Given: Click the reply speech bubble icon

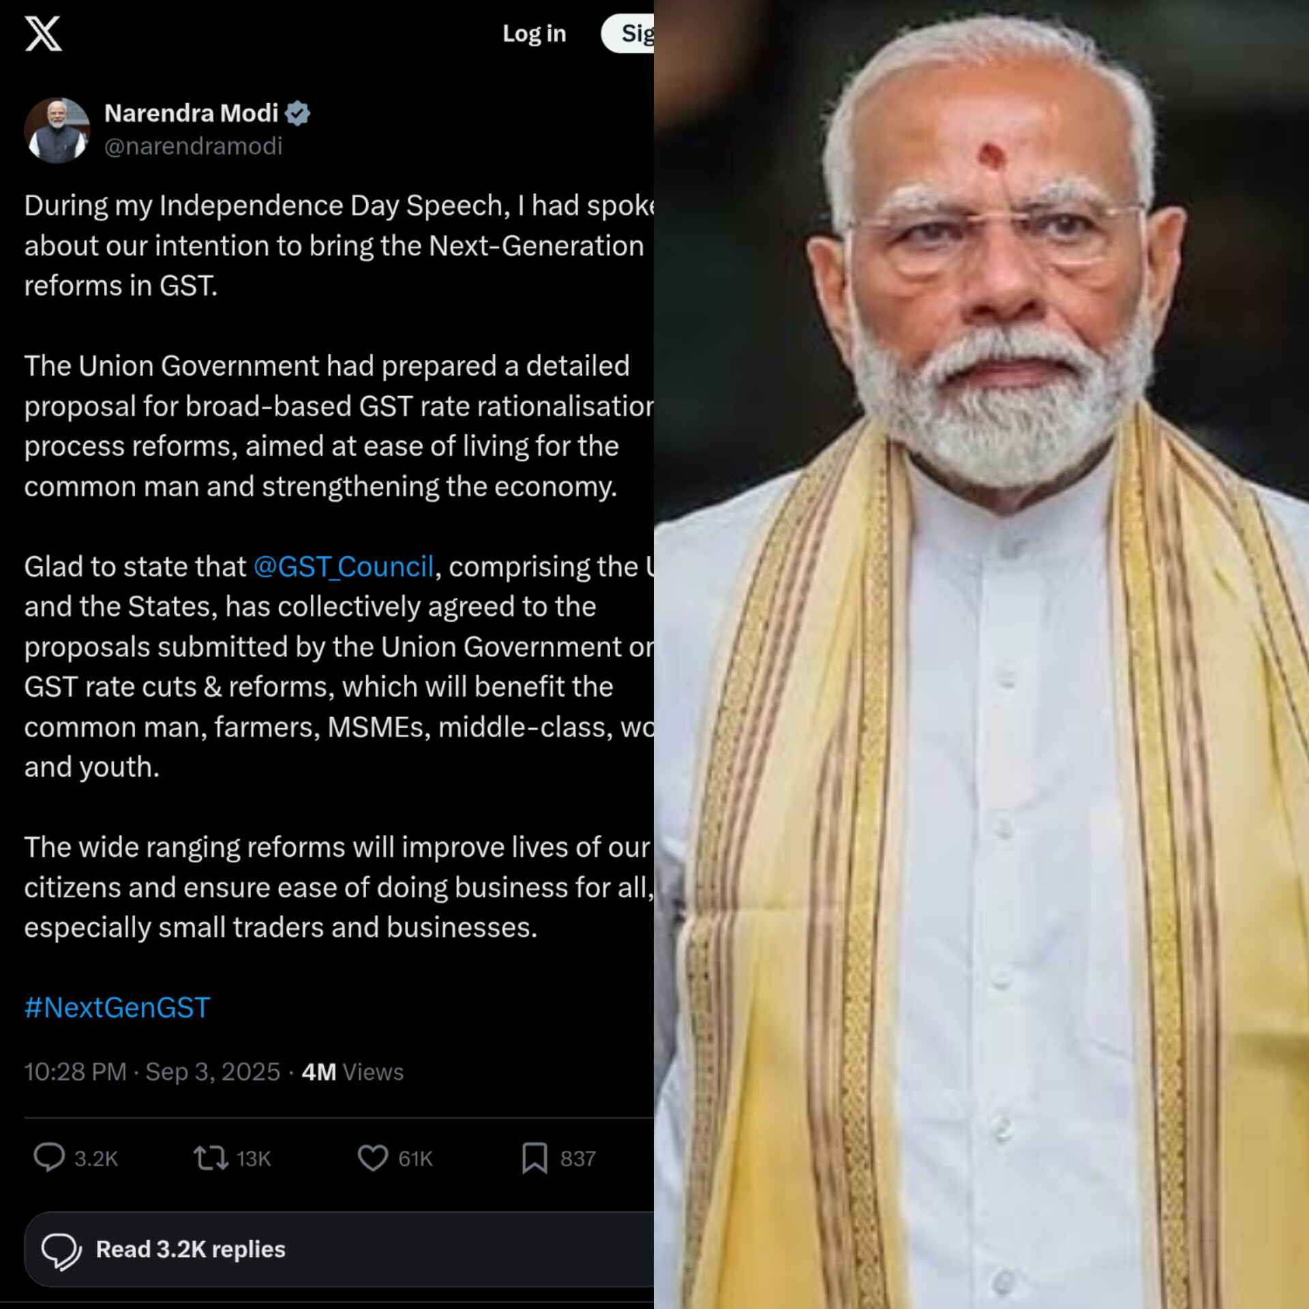Looking at the screenshot, I should point(49,1158).
